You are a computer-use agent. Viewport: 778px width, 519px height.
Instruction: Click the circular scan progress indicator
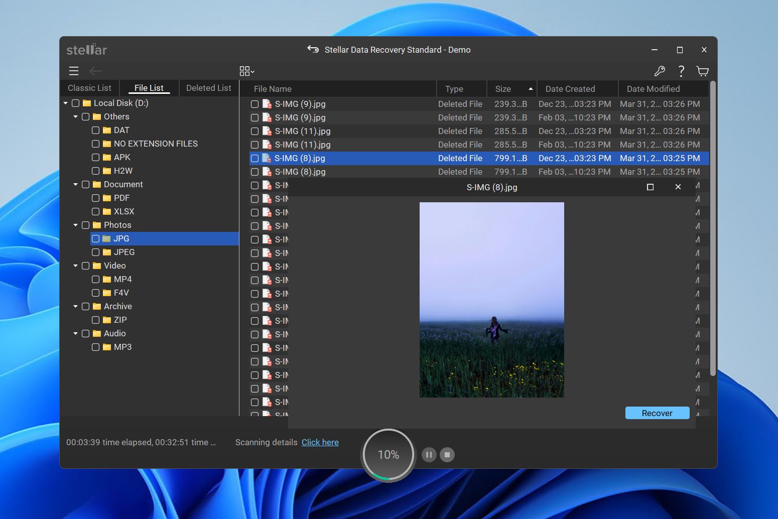(388, 454)
